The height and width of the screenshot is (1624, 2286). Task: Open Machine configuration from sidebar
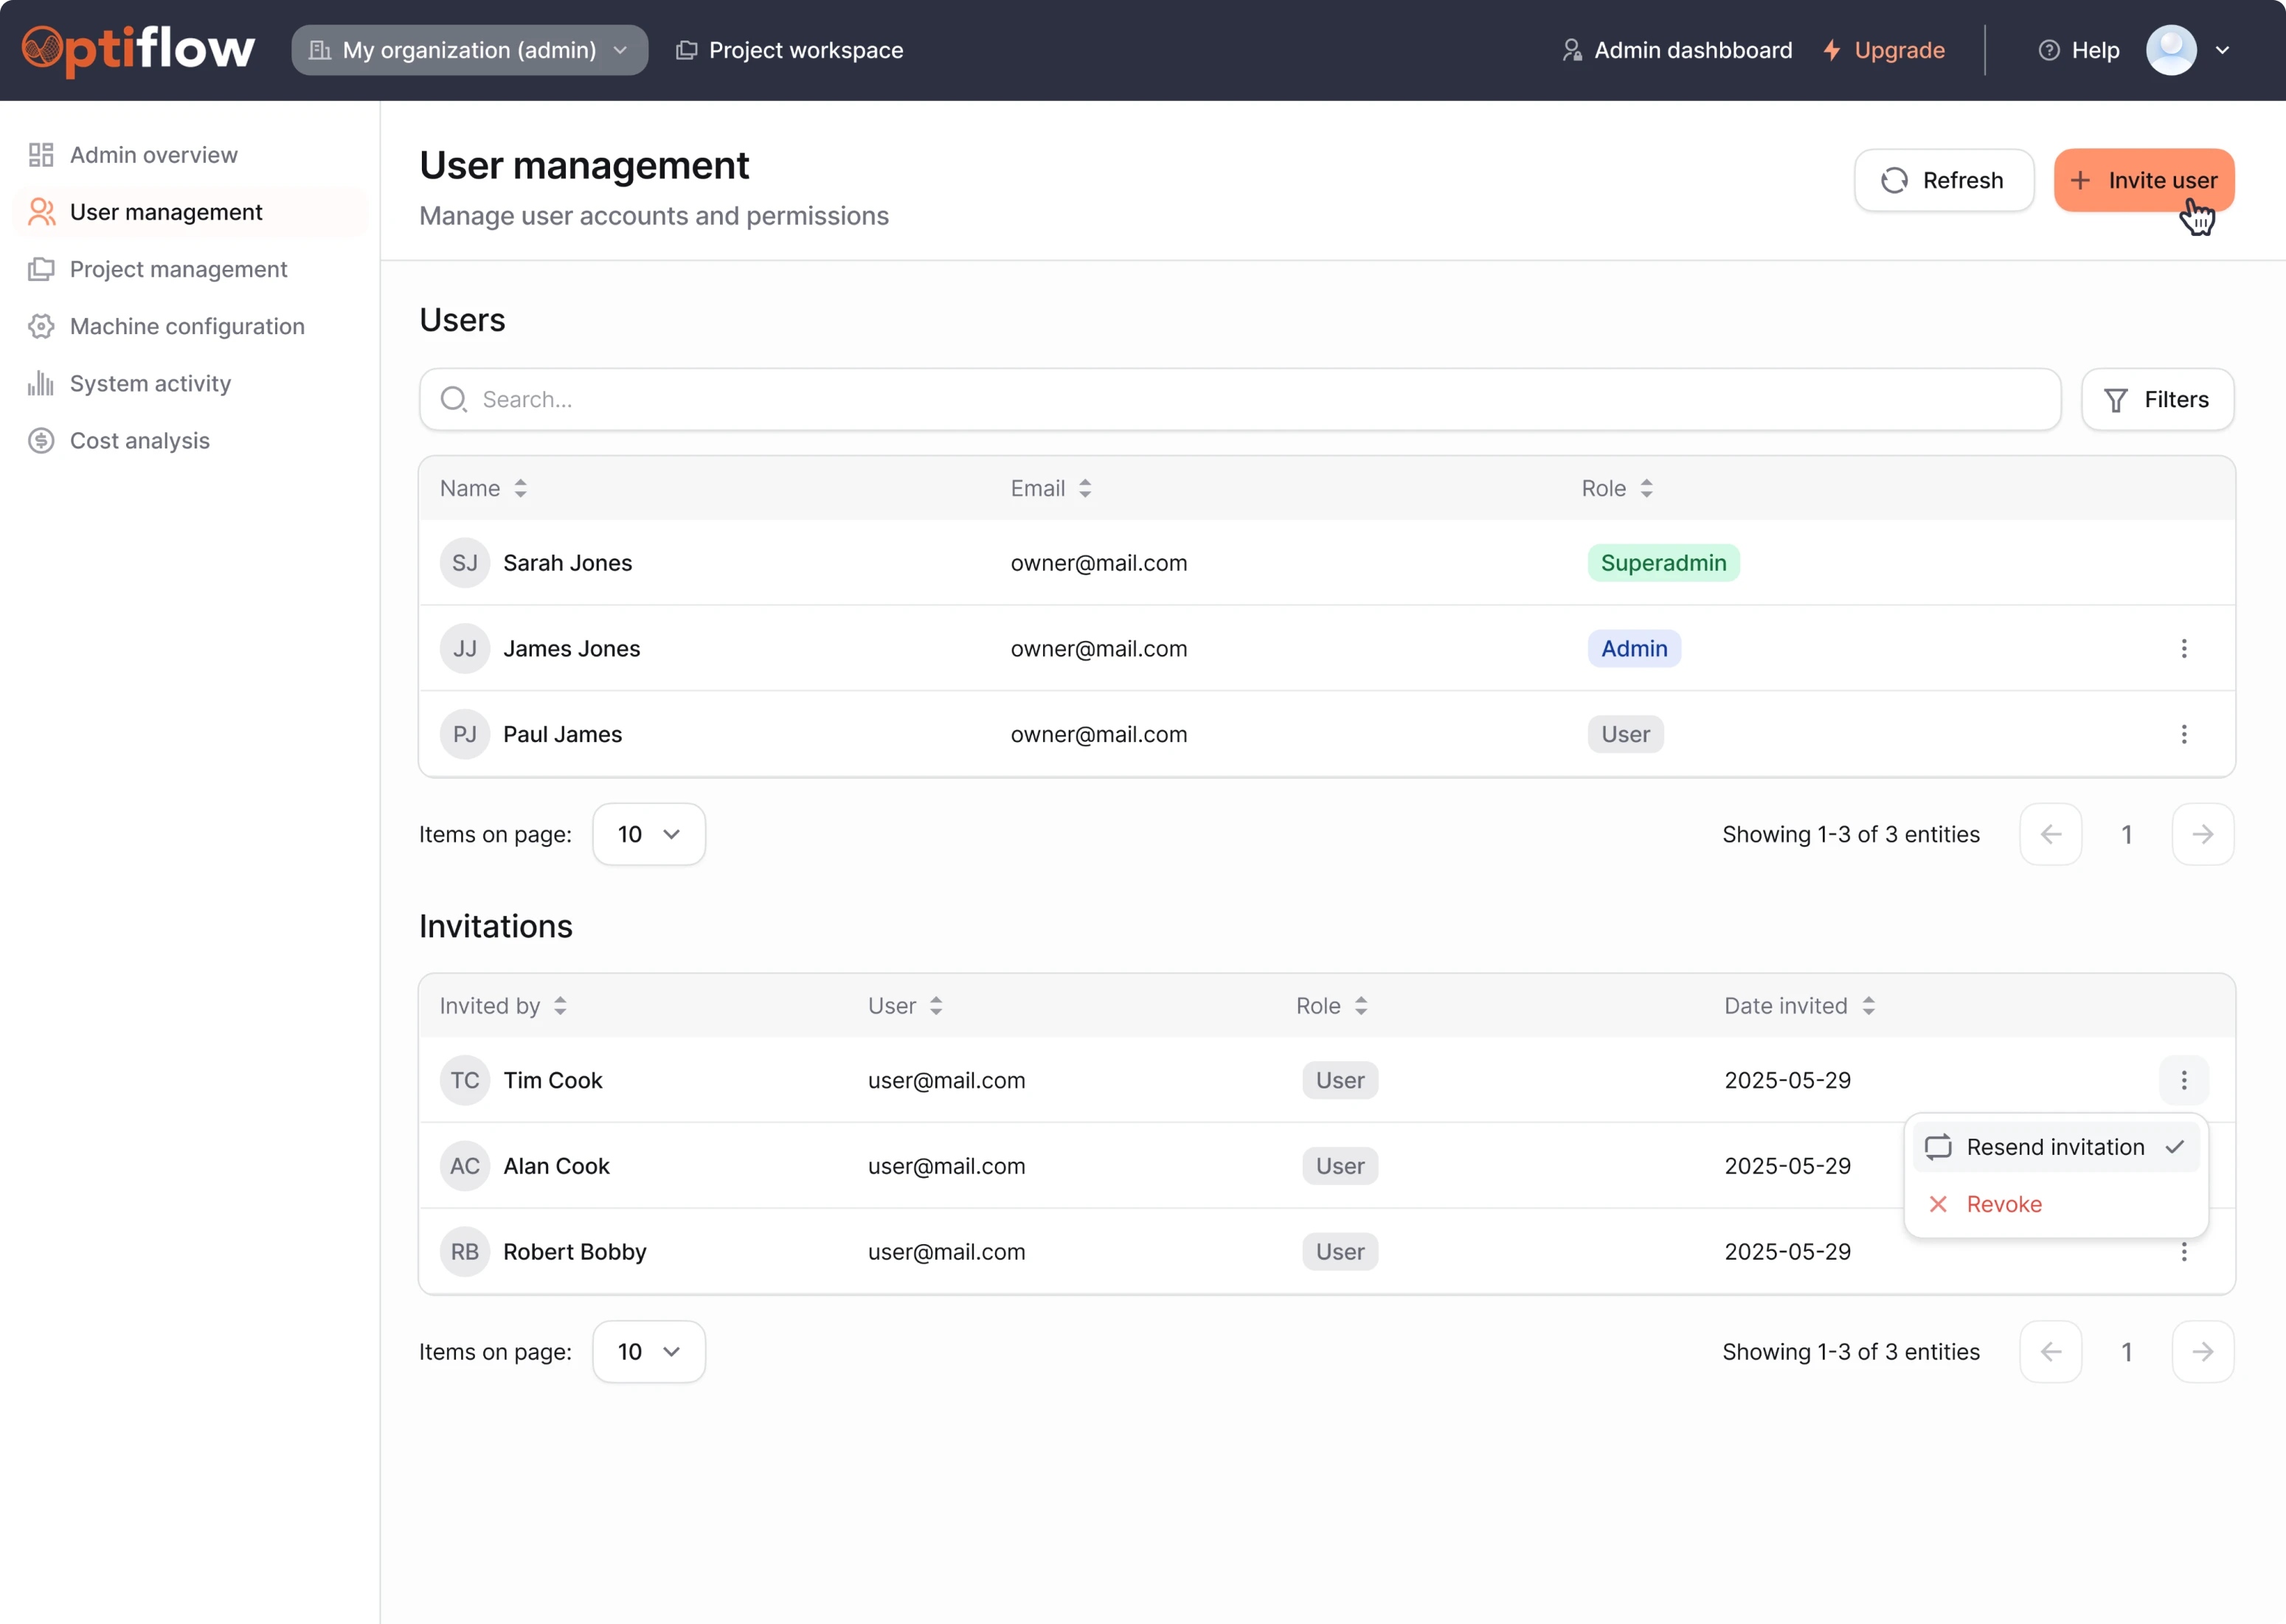tap(187, 326)
